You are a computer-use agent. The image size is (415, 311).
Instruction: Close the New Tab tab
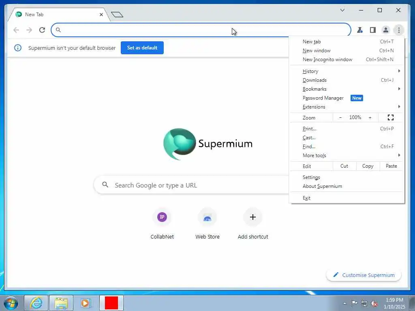click(x=101, y=15)
